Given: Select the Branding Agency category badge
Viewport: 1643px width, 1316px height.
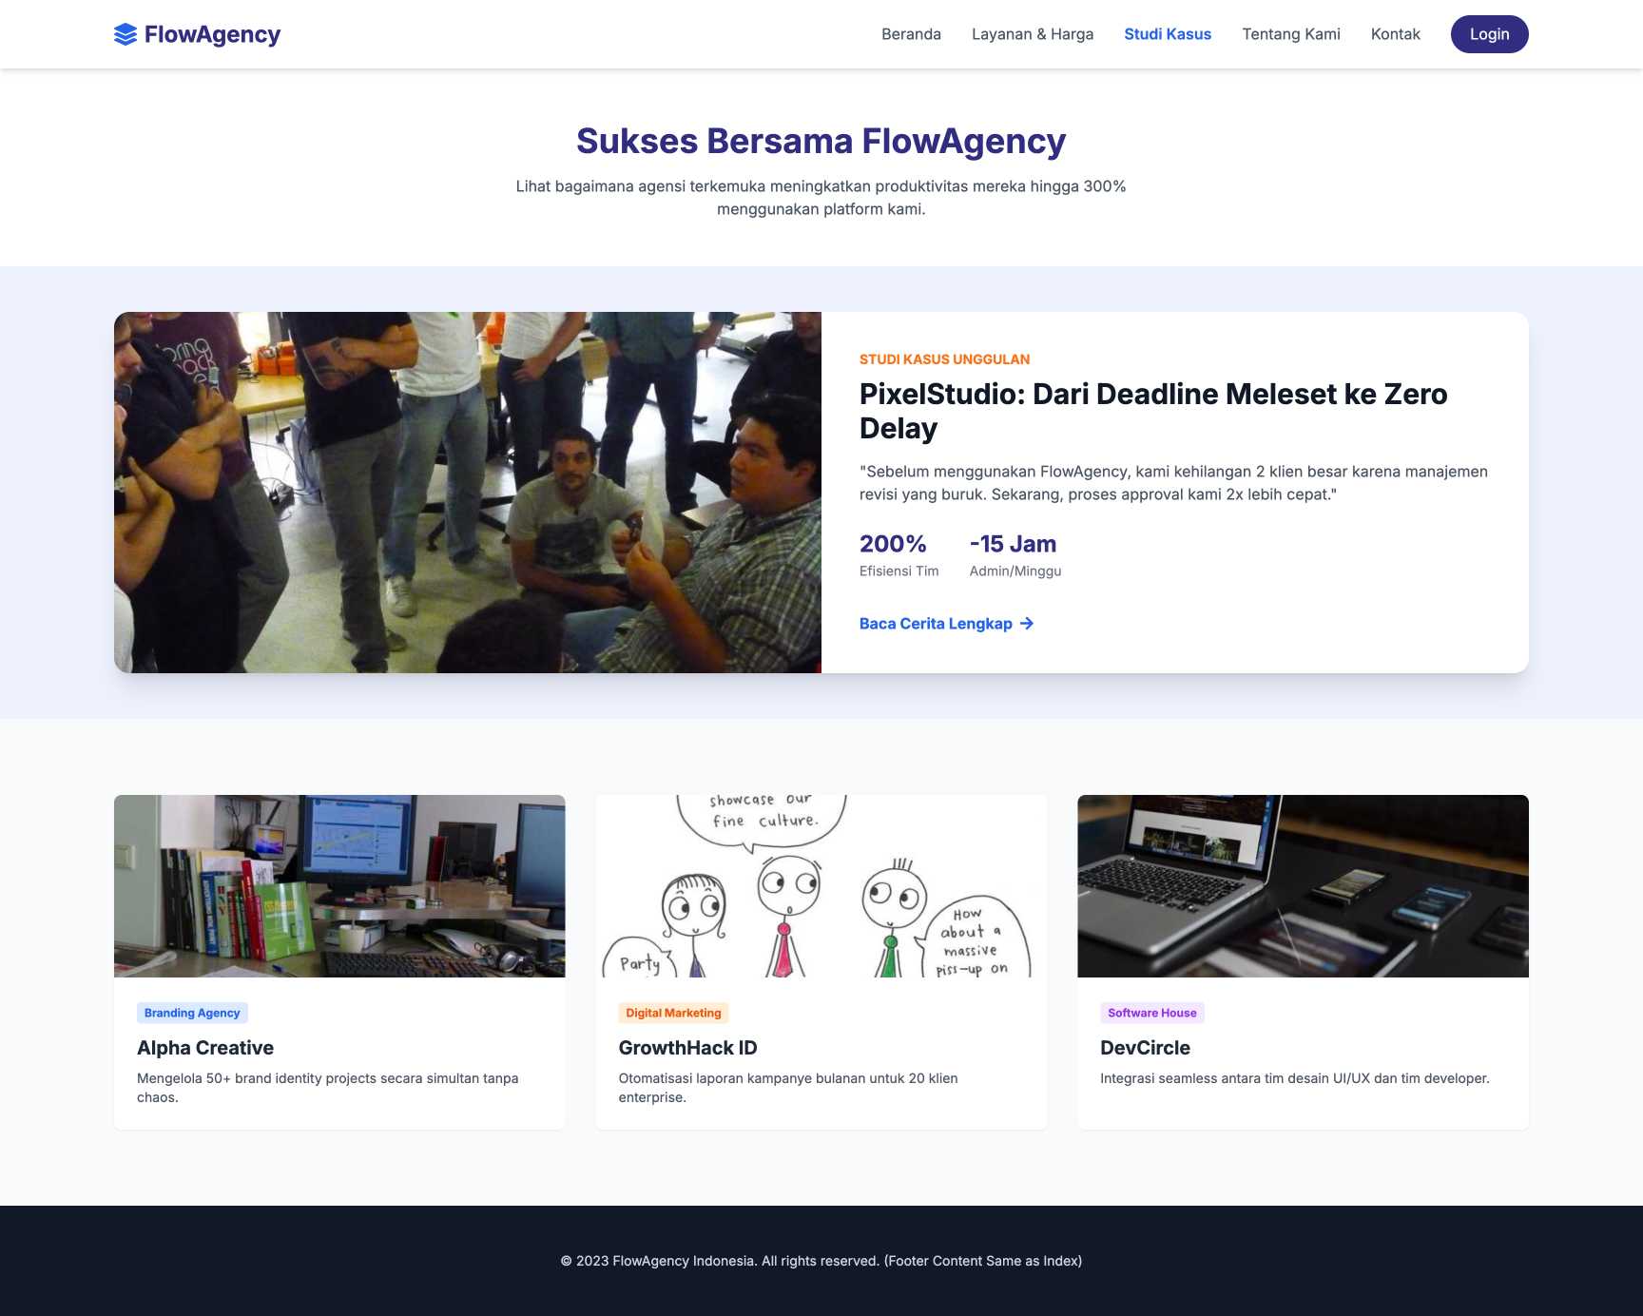Looking at the screenshot, I should (x=192, y=1013).
